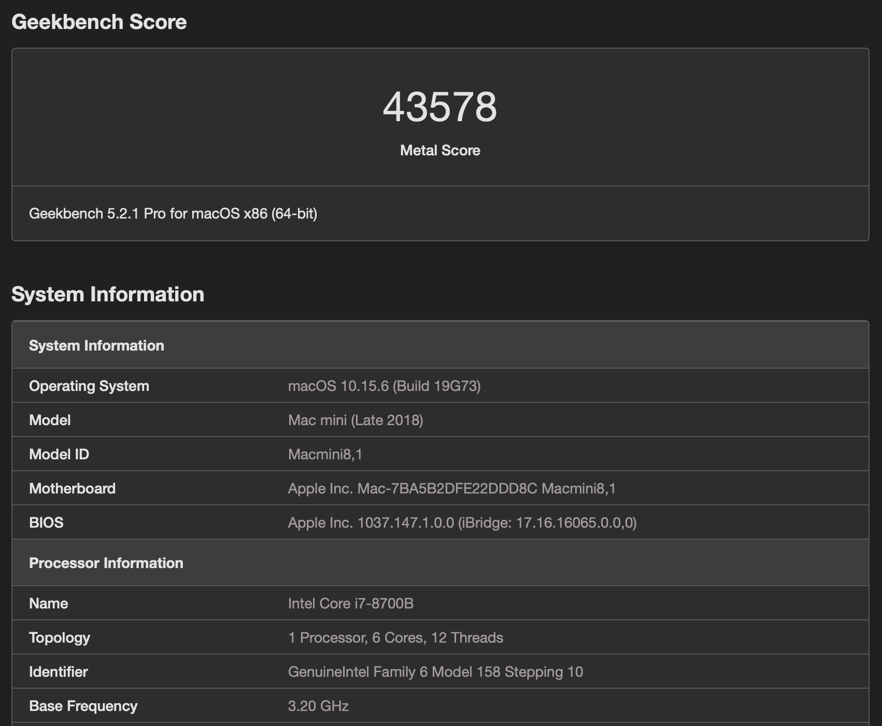Click the Metal Score label
The image size is (882, 726).
(x=440, y=150)
